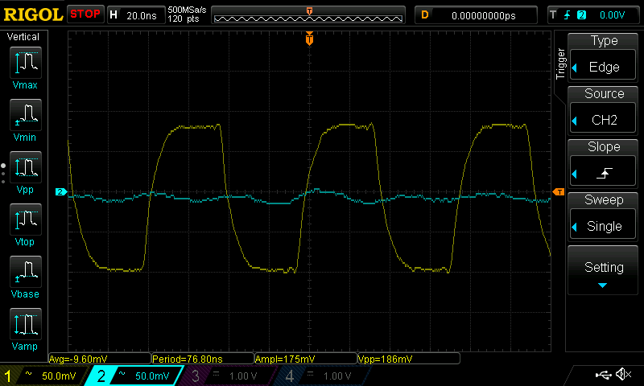Toggle channel 4 at 1.00 V
644x386 pixels.
[323, 376]
